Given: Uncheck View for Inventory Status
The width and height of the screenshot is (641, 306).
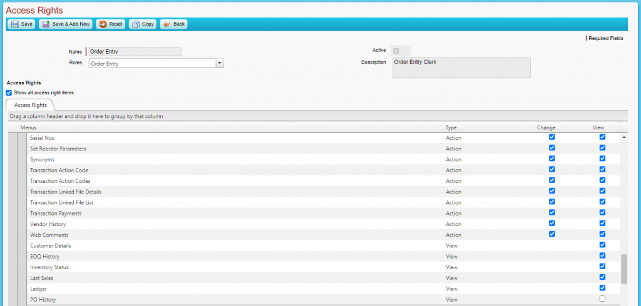Looking at the screenshot, I should [602, 267].
